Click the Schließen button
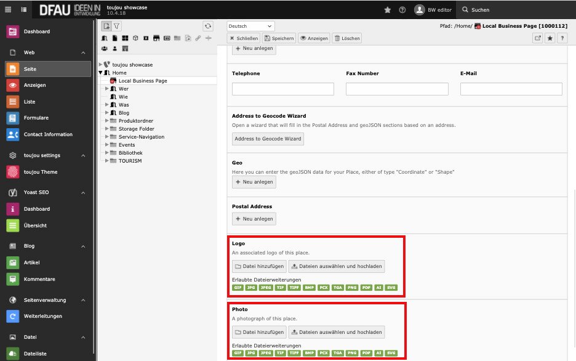This screenshot has height=361, width=576. pos(244,38)
